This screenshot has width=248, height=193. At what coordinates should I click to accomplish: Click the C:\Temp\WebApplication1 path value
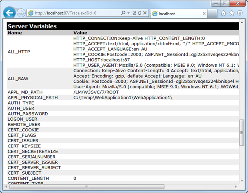tap(123, 97)
